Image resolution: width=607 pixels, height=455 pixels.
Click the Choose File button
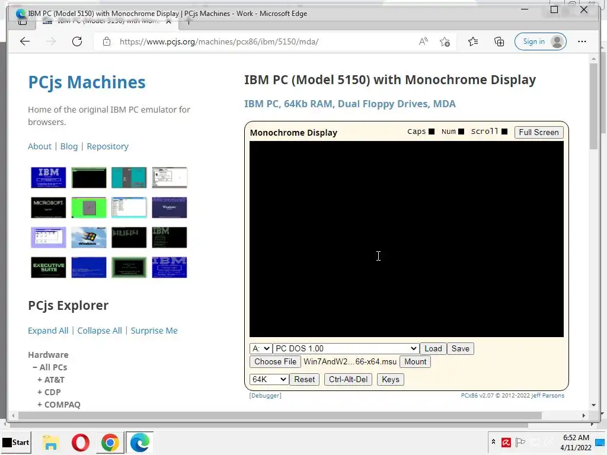point(275,361)
